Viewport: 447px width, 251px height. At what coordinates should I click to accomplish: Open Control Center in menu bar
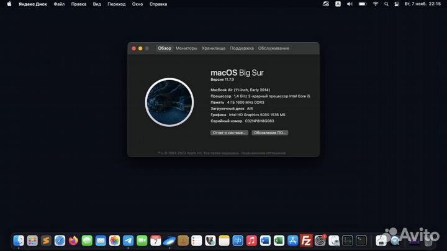(x=397, y=4)
